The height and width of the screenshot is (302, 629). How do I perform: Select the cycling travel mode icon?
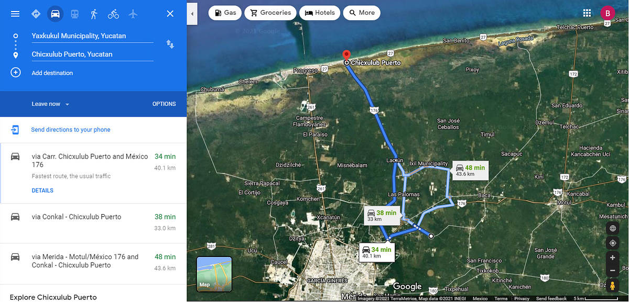coord(113,14)
